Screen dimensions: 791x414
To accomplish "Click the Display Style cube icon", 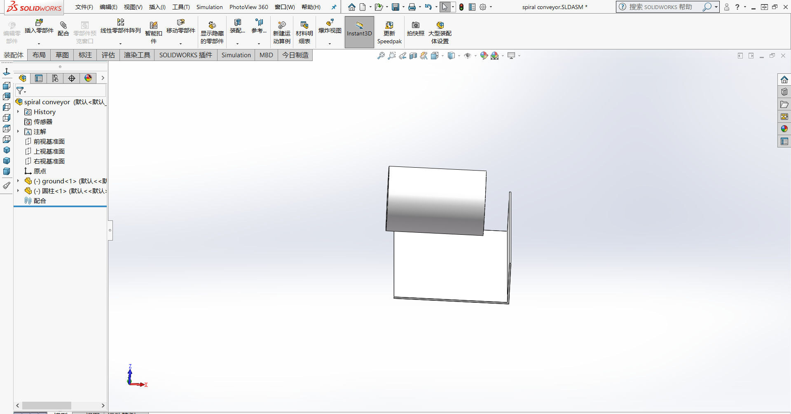I will 452,56.
